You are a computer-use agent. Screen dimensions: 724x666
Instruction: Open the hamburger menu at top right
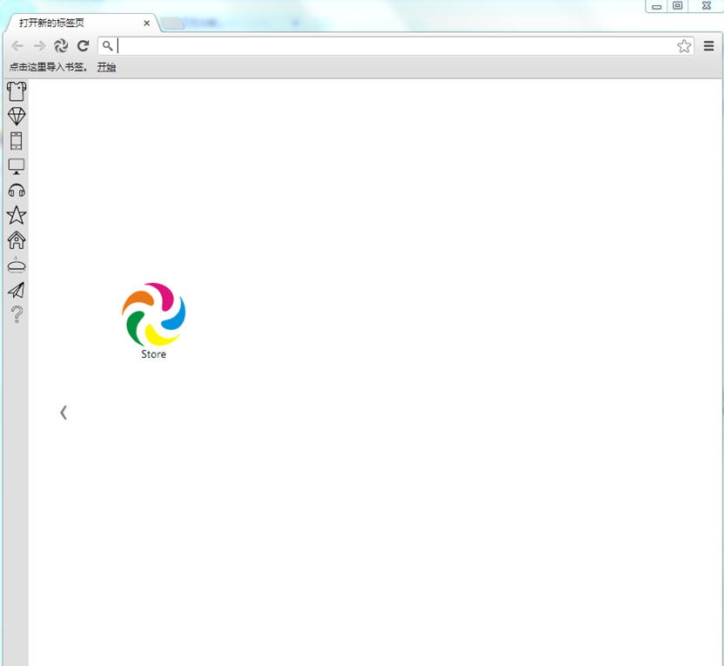pyautogui.click(x=708, y=46)
